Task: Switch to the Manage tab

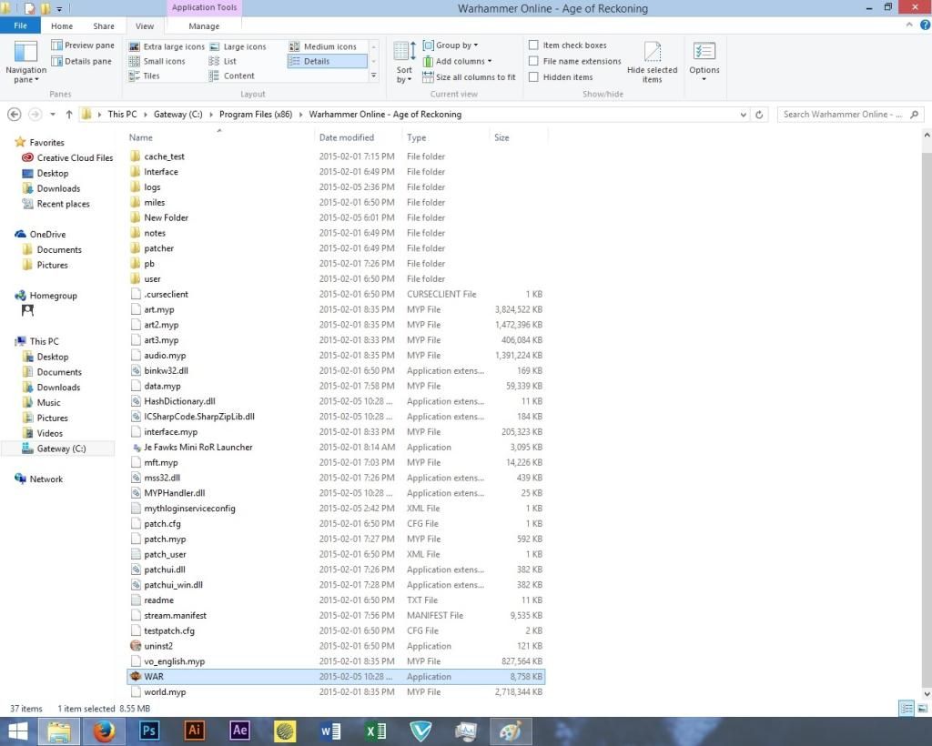Action: [204, 26]
